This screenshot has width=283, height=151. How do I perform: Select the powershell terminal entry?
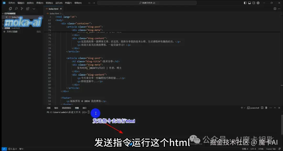(254, 108)
